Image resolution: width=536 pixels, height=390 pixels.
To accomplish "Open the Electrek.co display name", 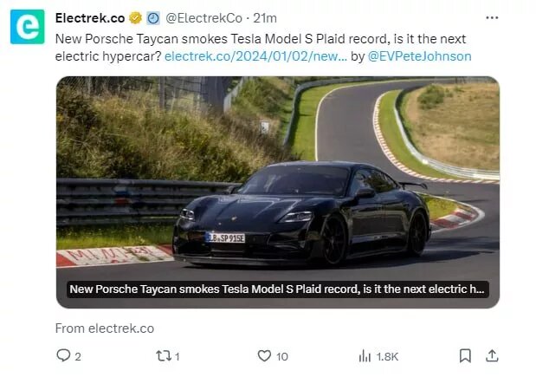I will [x=89, y=17].
